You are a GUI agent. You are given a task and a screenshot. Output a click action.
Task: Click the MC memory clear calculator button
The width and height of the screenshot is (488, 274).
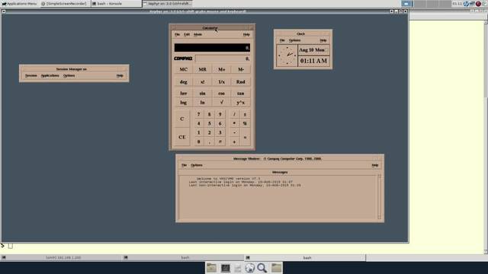tap(183, 69)
